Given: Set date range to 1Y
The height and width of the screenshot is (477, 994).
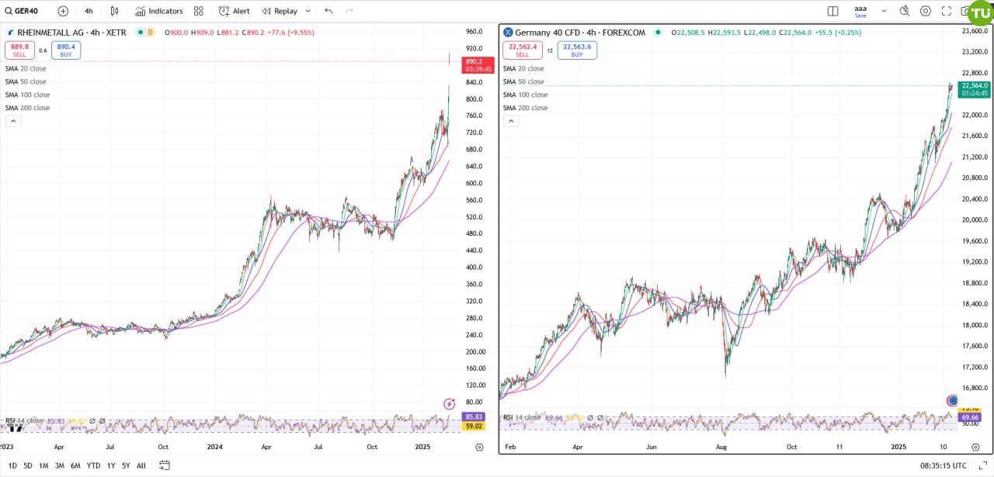Looking at the screenshot, I should (x=111, y=465).
